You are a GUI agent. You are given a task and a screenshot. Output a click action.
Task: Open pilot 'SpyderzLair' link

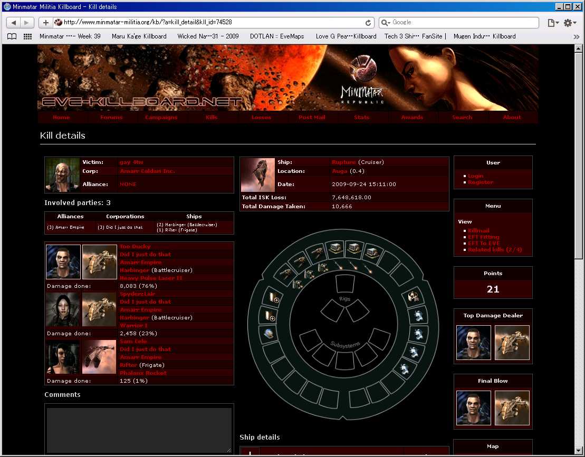pos(137,294)
